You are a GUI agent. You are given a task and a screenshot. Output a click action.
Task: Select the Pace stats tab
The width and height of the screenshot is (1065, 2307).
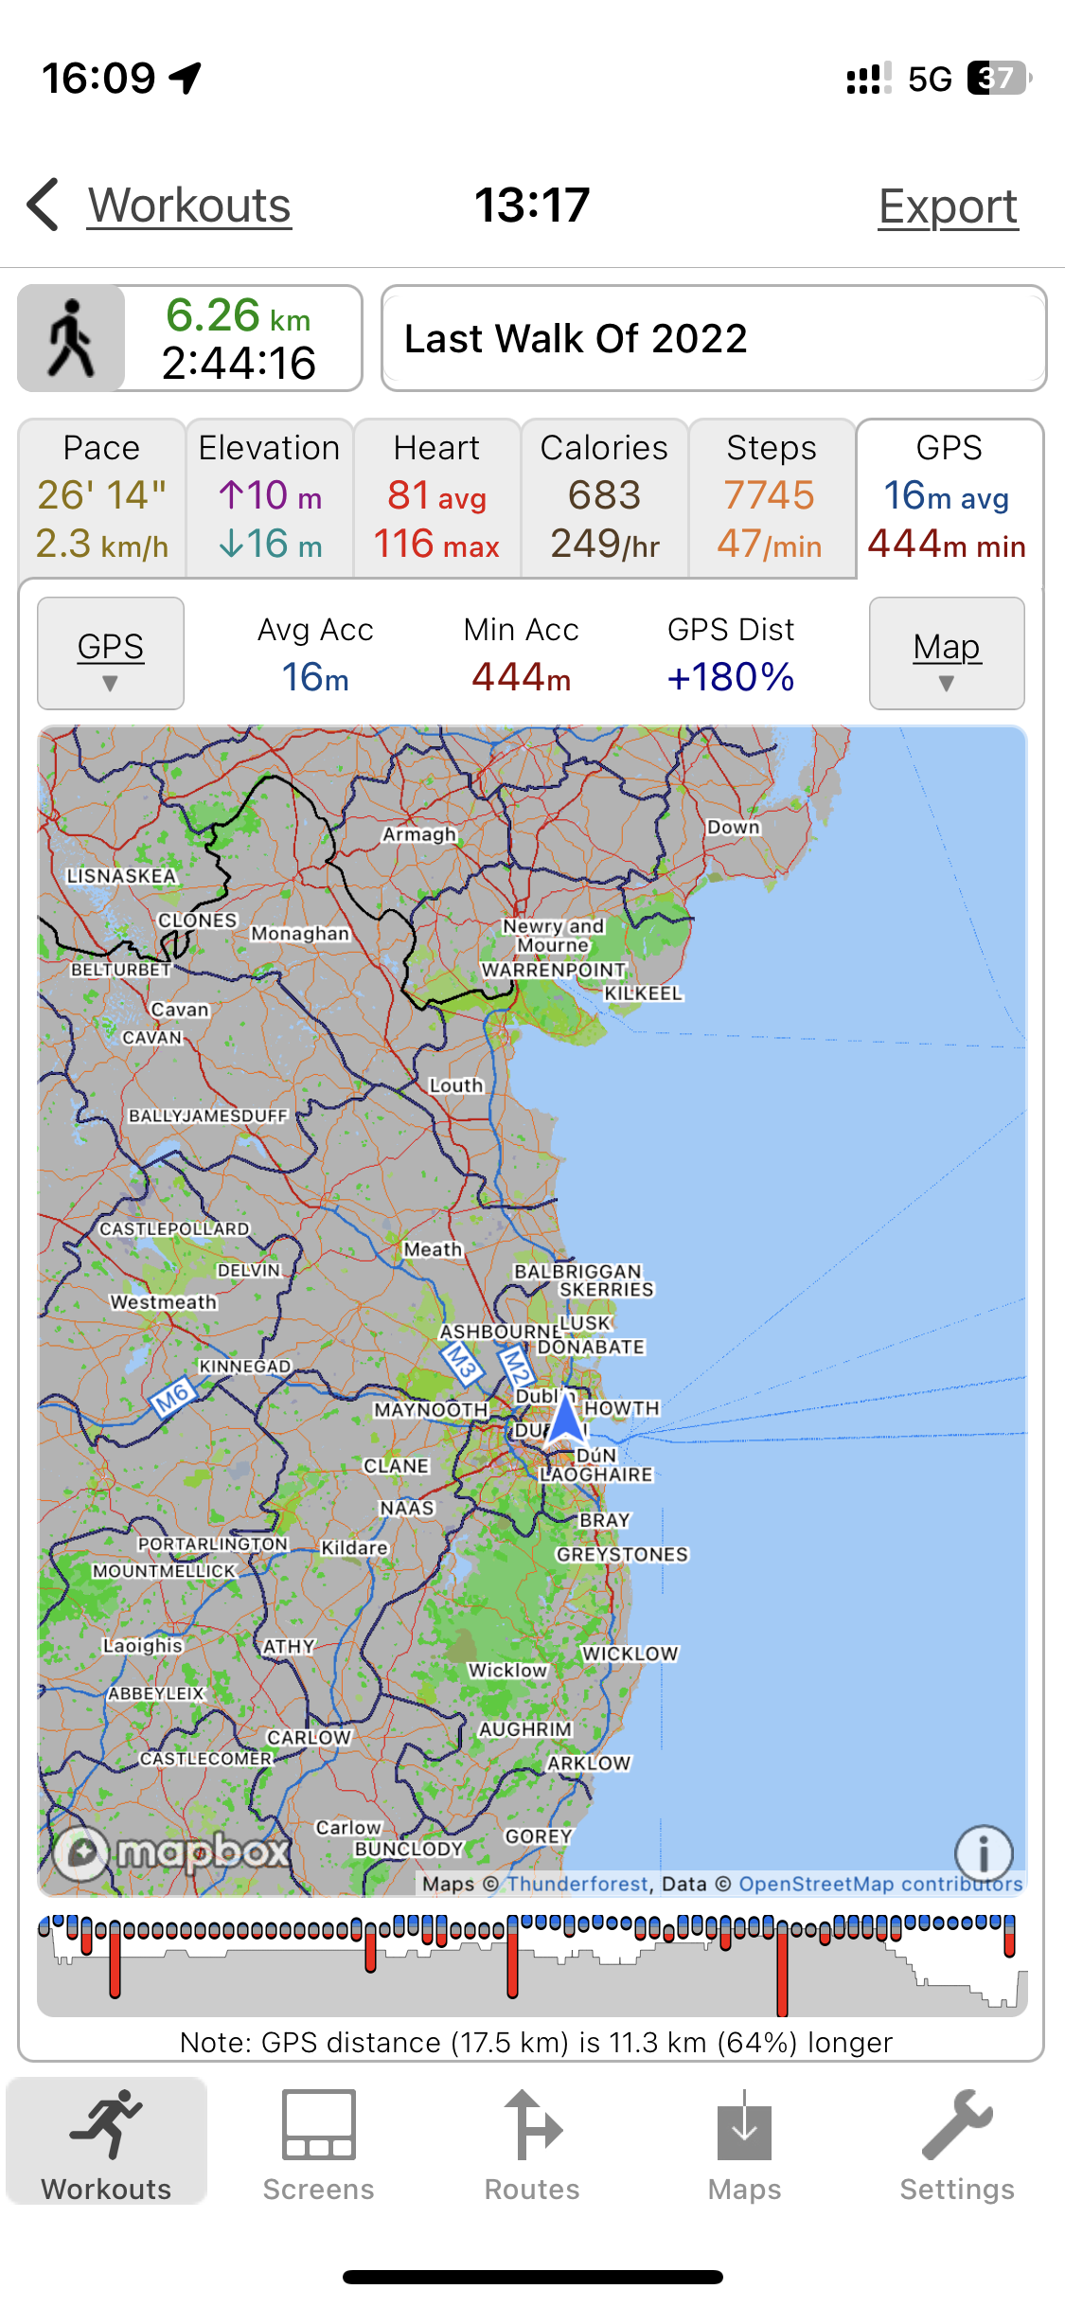[102, 497]
